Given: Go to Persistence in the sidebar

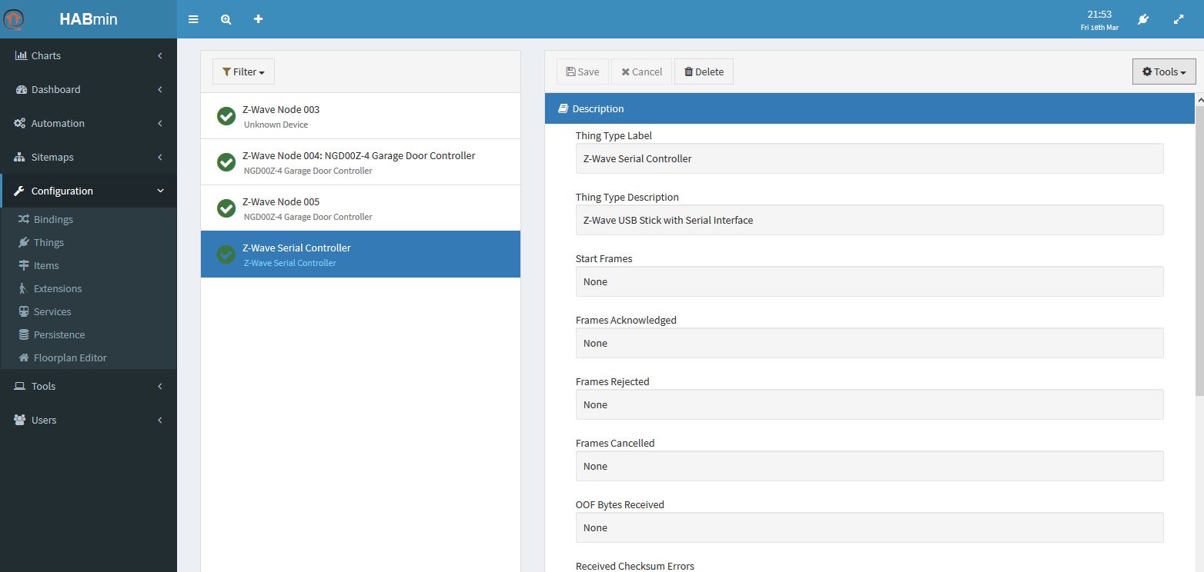Looking at the screenshot, I should [59, 334].
